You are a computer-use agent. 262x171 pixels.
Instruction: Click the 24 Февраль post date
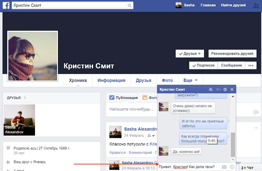pyautogui.click(x=134, y=135)
